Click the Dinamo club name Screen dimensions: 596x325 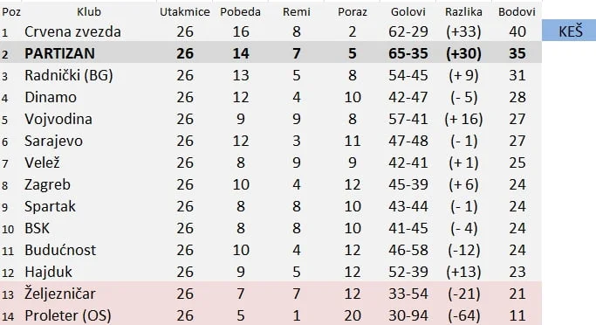point(51,97)
